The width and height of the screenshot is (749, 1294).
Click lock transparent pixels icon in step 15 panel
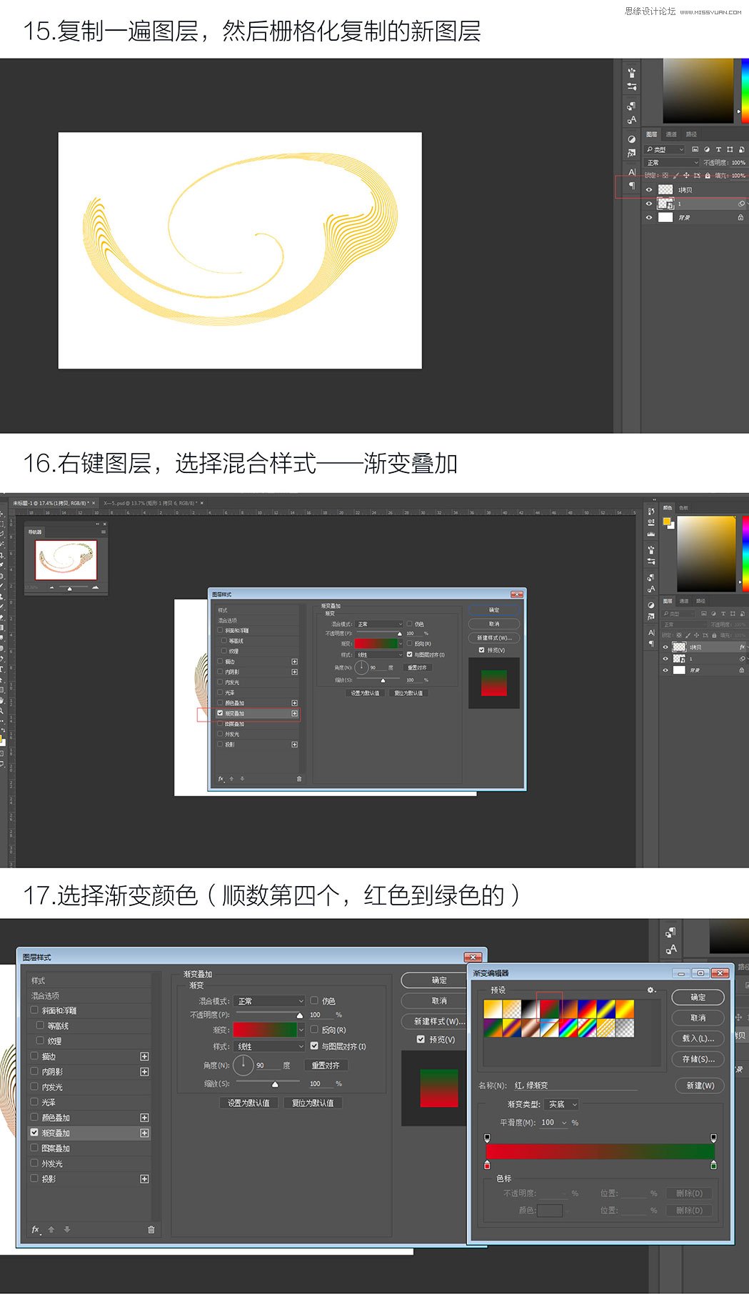(x=665, y=175)
